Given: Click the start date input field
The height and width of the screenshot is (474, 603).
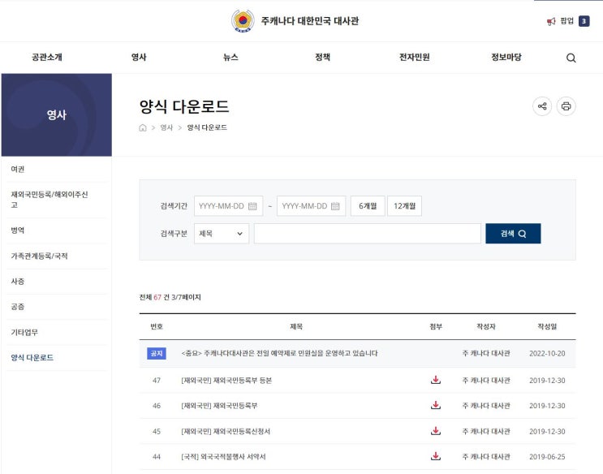Looking at the screenshot, I should point(228,206).
